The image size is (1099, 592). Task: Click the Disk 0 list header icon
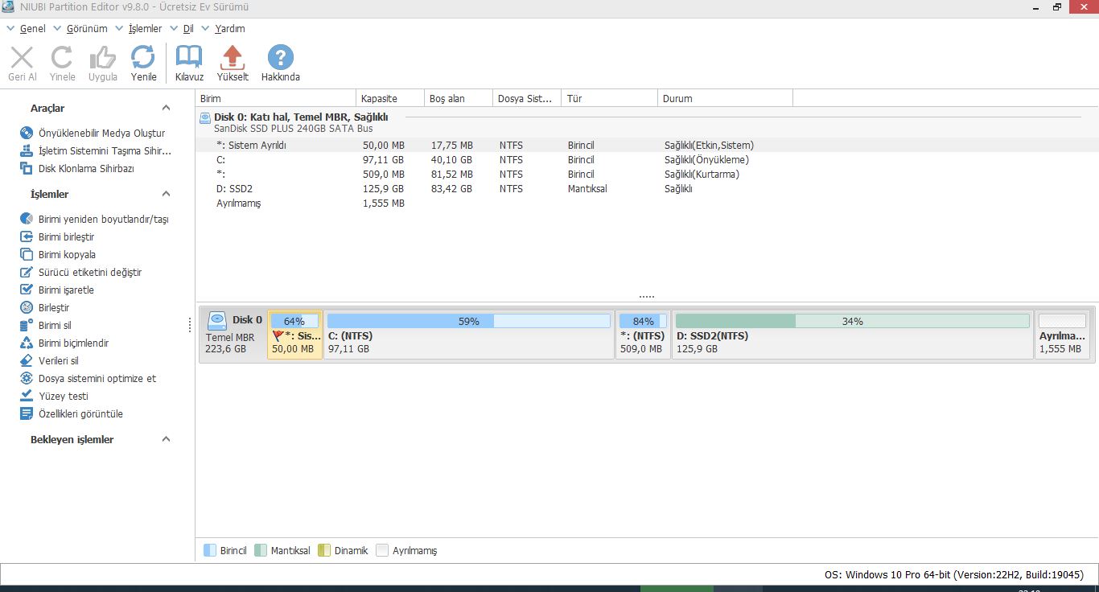tap(204, 117)
